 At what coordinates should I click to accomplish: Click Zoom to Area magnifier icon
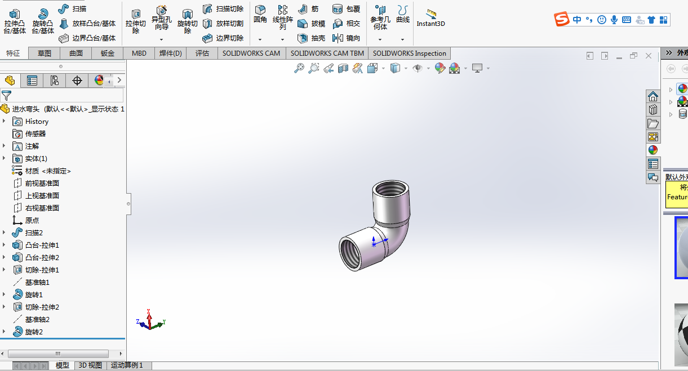coord(314,68)
